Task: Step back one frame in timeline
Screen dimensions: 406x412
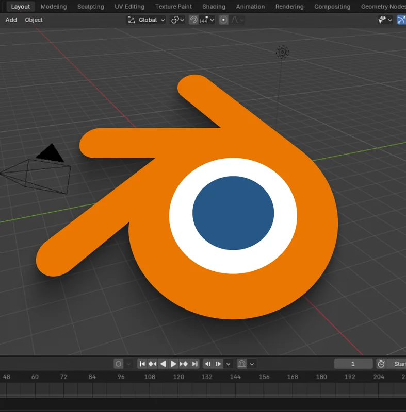Action: [x=207, y=364]
